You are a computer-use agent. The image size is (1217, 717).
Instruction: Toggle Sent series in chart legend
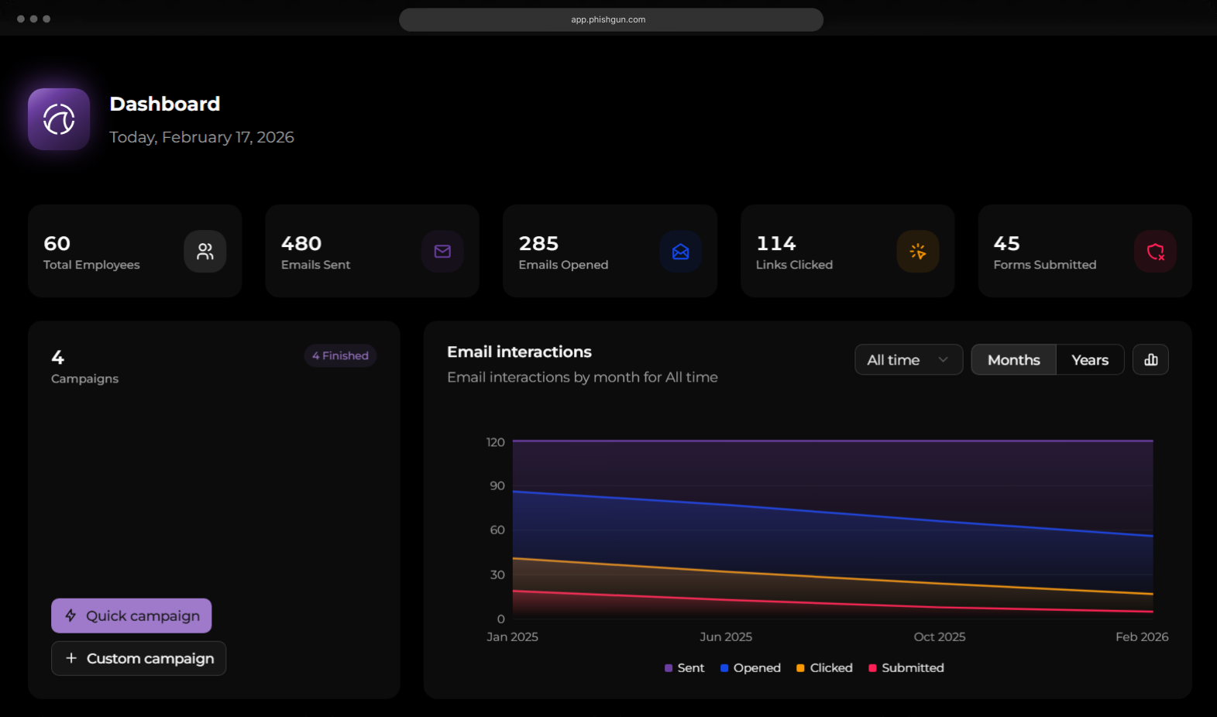coord(685,667)
